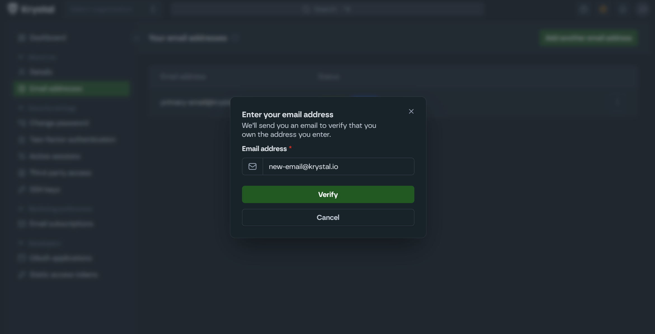655x334 pixels.
Task: Click the Krystal logo in the header
Action: coord(31,9)
